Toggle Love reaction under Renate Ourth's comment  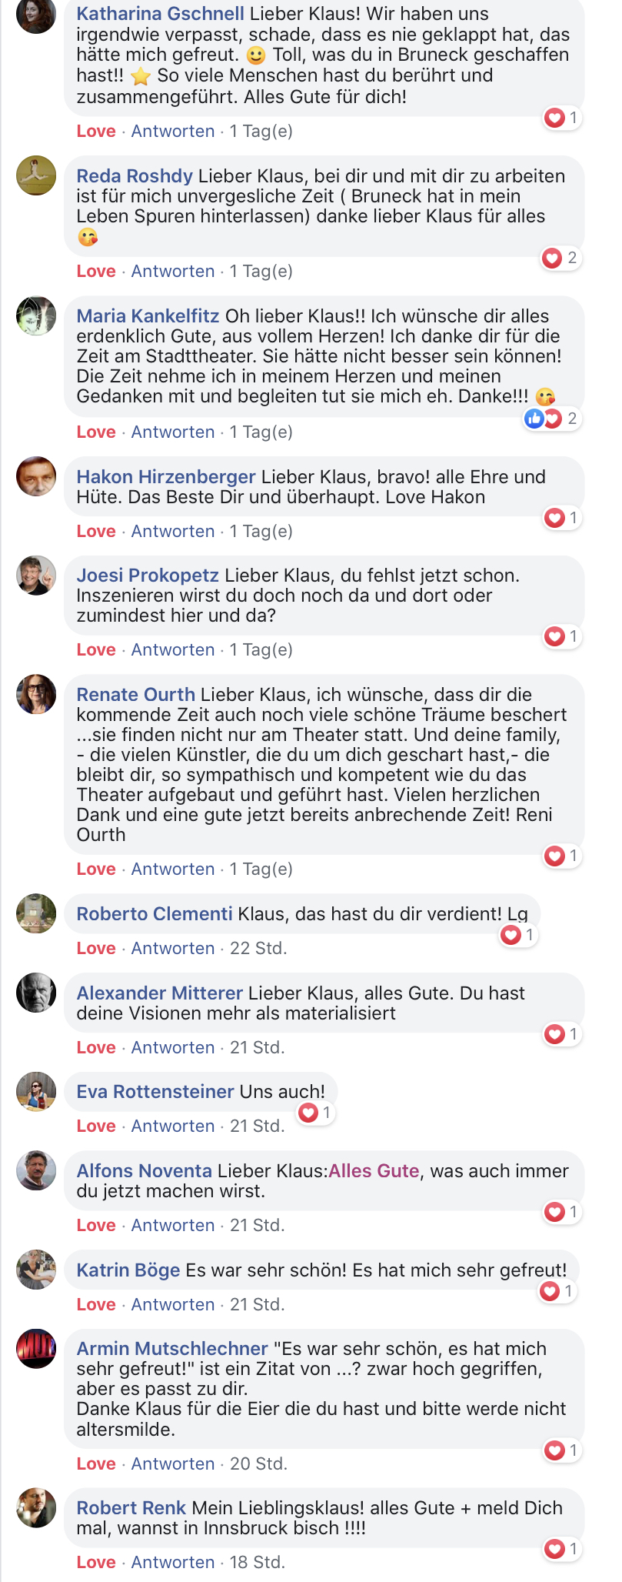coord(96,869)
